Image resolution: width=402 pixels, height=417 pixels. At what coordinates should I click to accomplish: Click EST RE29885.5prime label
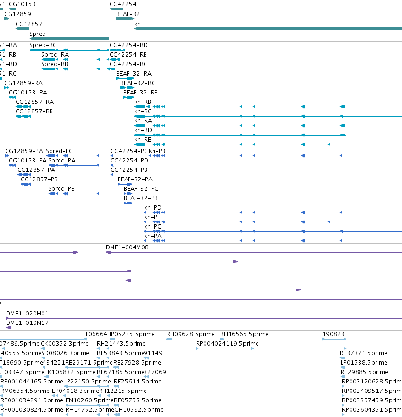[364, 372]
